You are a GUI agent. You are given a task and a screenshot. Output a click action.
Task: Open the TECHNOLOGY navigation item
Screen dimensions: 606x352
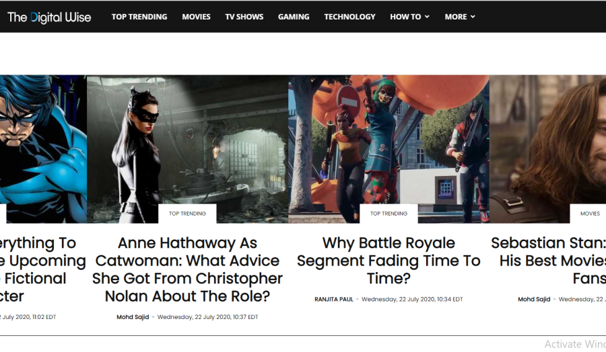349,17
